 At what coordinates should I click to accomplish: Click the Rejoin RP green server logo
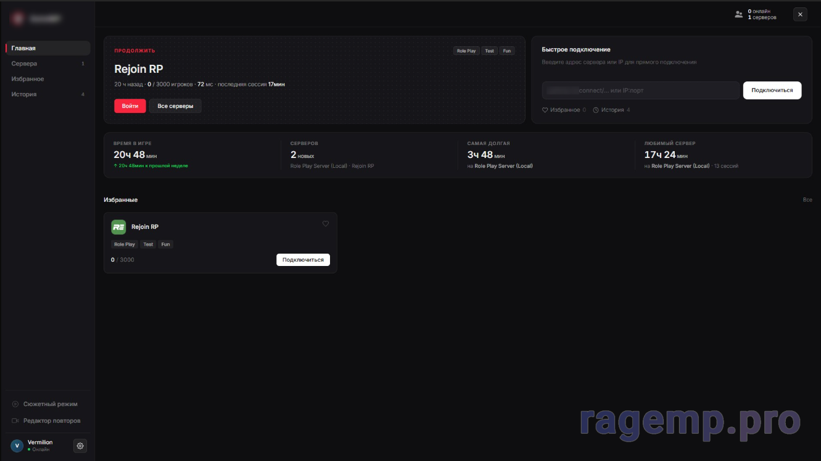118,227
